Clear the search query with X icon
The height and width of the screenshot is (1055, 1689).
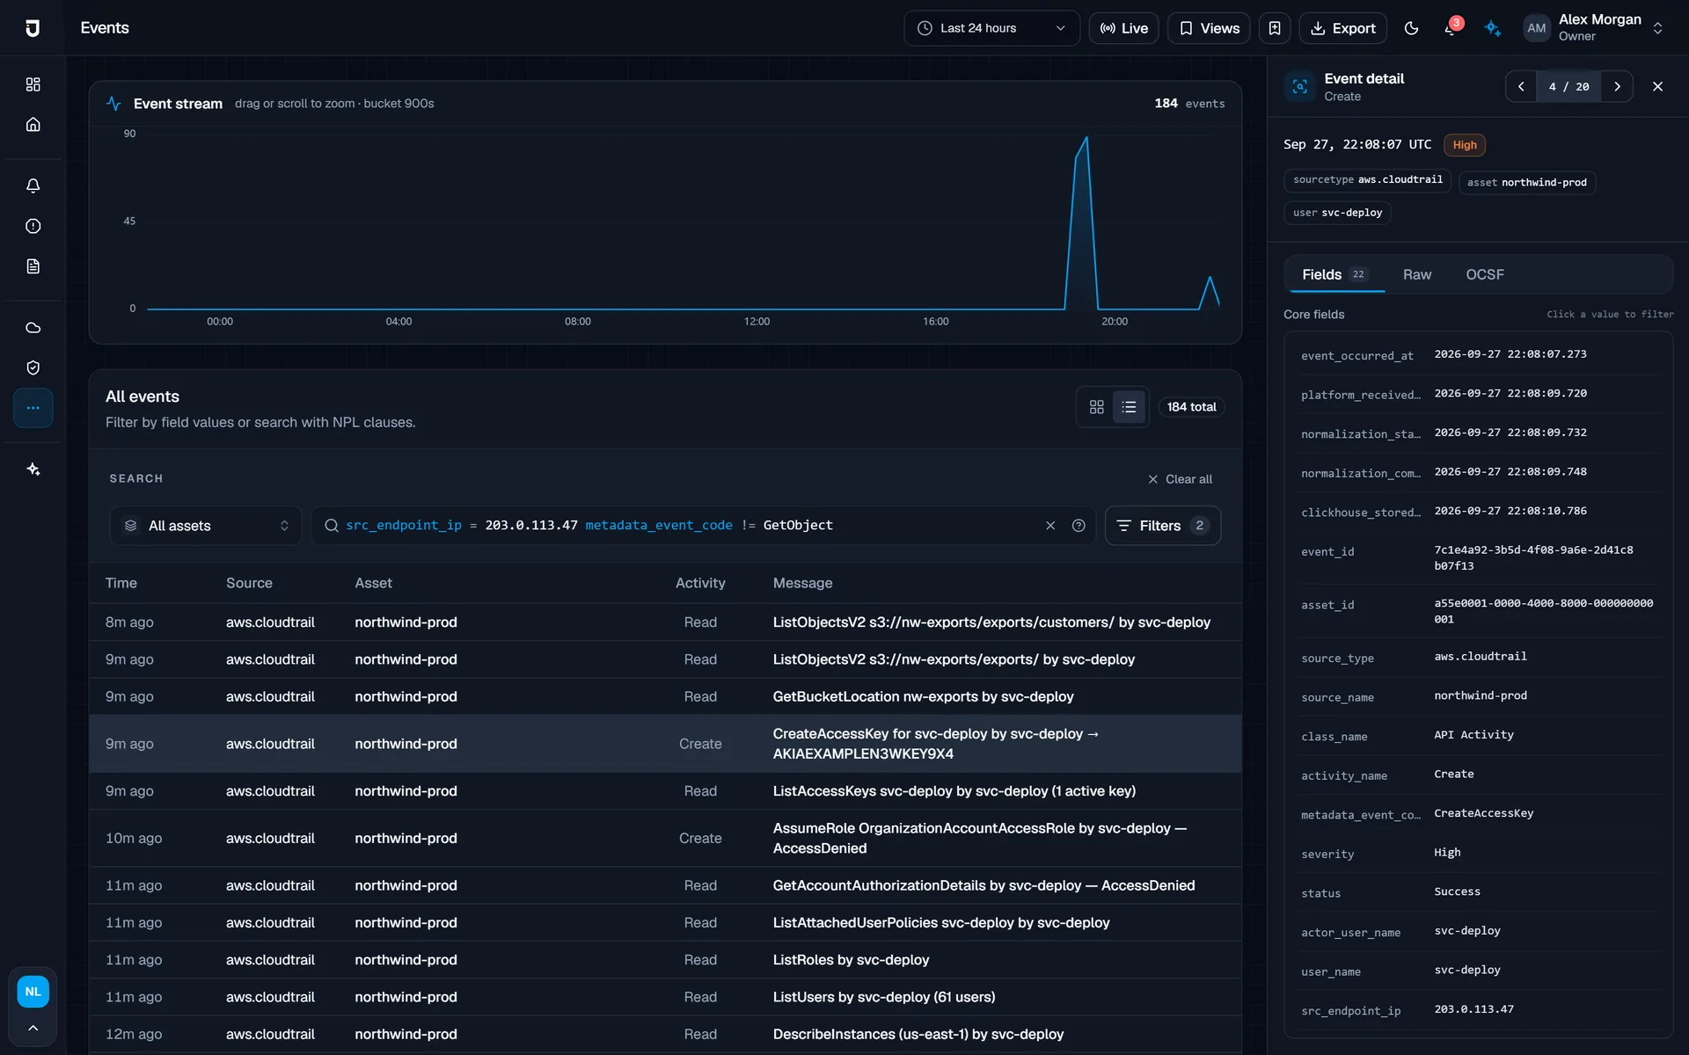[1050, 526]
